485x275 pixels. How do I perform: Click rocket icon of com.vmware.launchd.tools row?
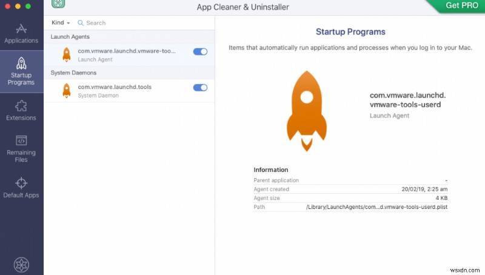[x=67, y=91]
